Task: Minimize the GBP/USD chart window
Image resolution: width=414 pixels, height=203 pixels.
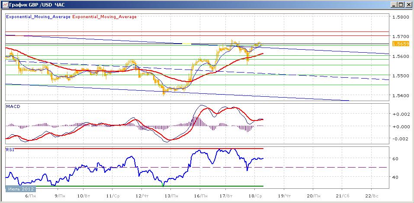Action: (395, 5)
